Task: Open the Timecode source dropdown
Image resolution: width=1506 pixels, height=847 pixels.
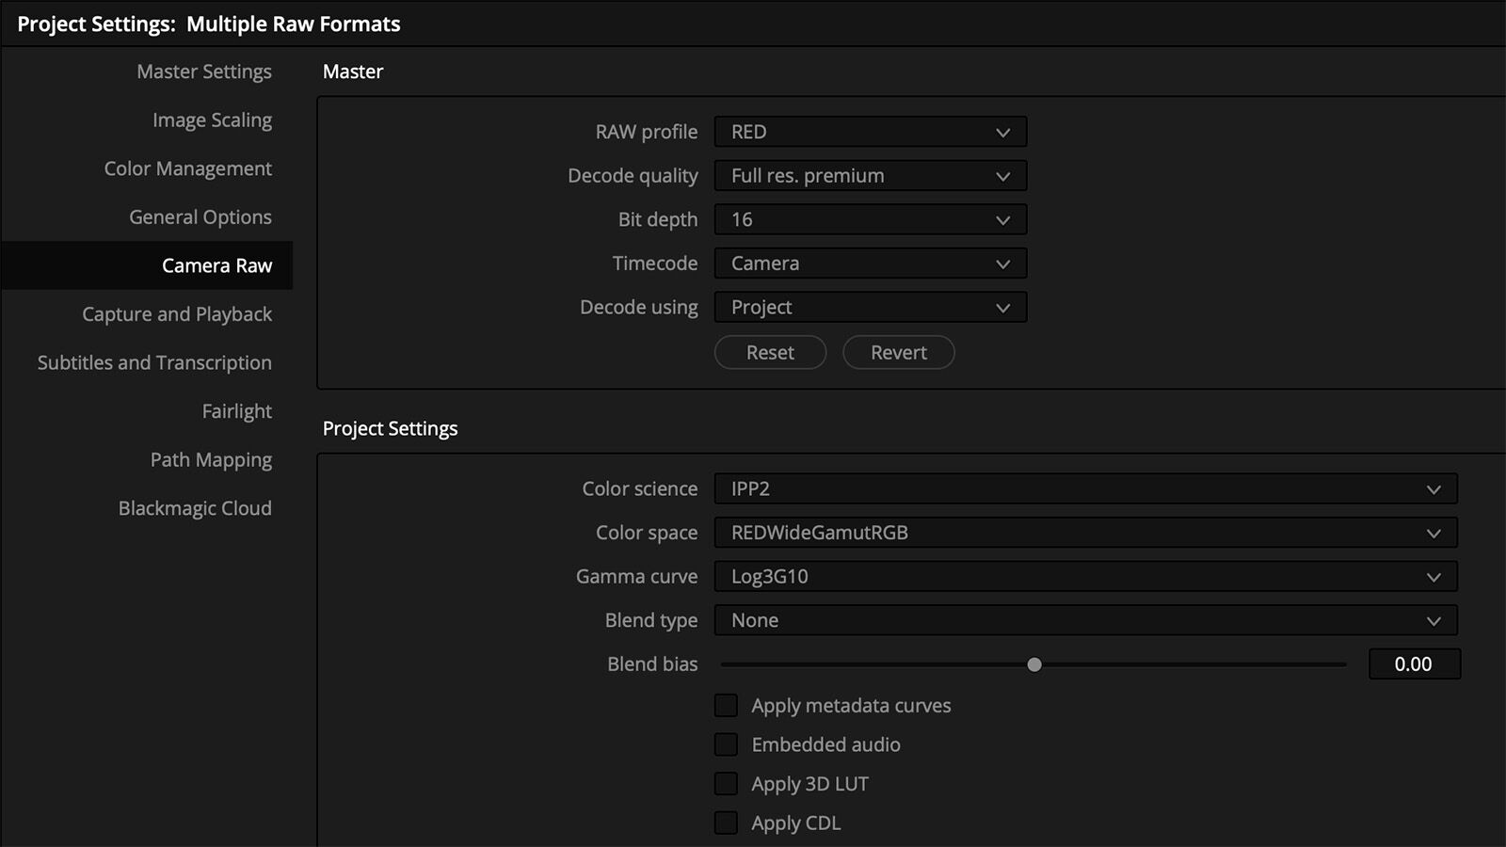Action: 869,263
